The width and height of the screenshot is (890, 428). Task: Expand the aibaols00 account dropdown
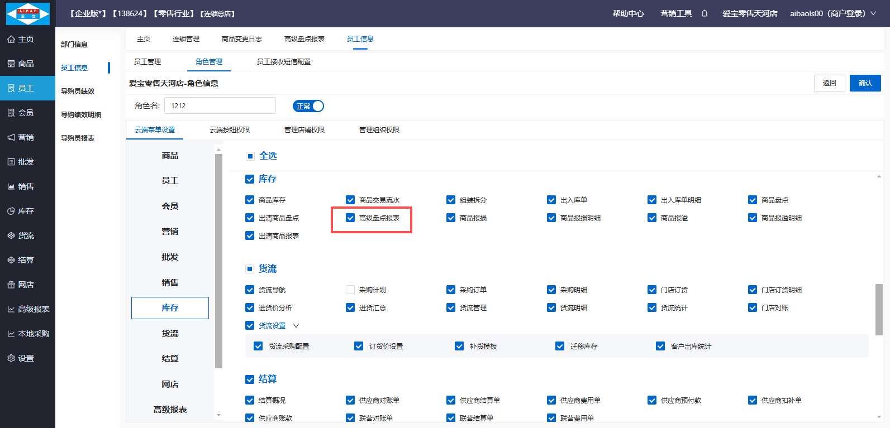tap(873, 13)
